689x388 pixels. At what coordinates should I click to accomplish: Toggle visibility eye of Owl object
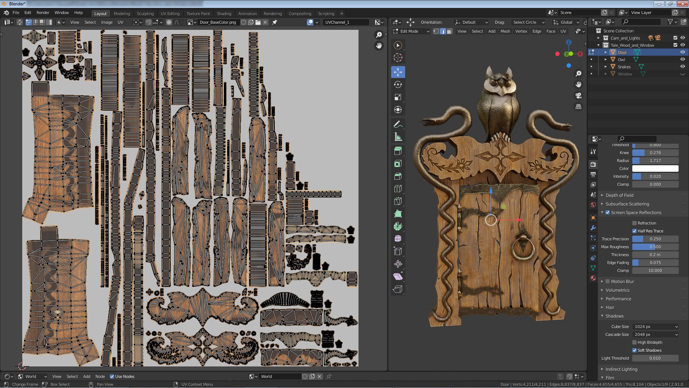pos(683,59)
